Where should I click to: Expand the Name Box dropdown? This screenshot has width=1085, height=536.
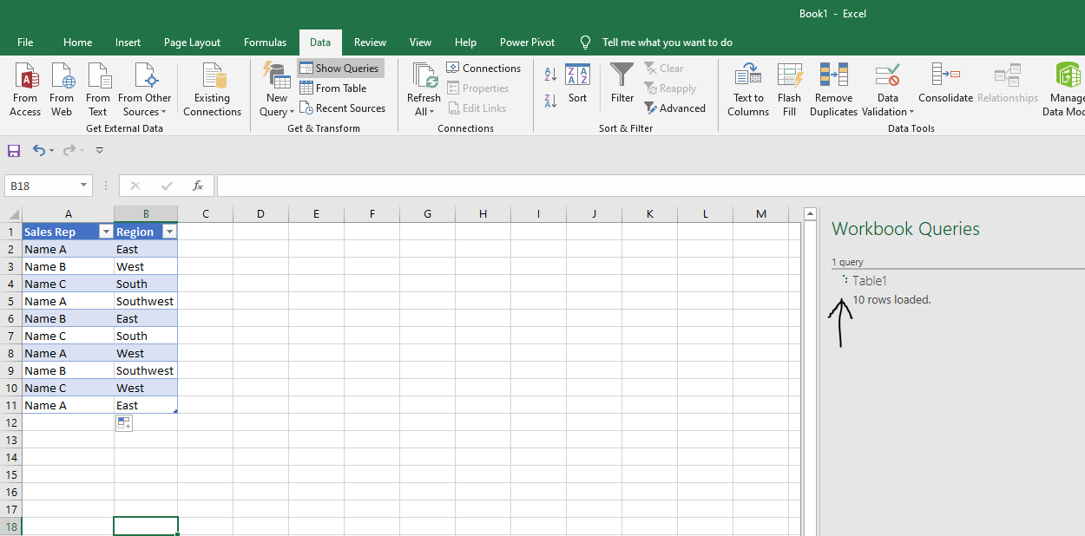tap(83, 186)
